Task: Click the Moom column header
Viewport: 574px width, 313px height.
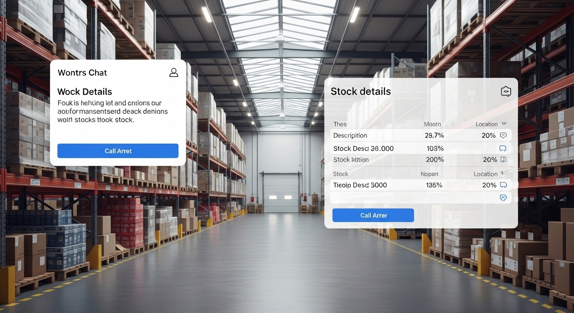Action: 433,124
